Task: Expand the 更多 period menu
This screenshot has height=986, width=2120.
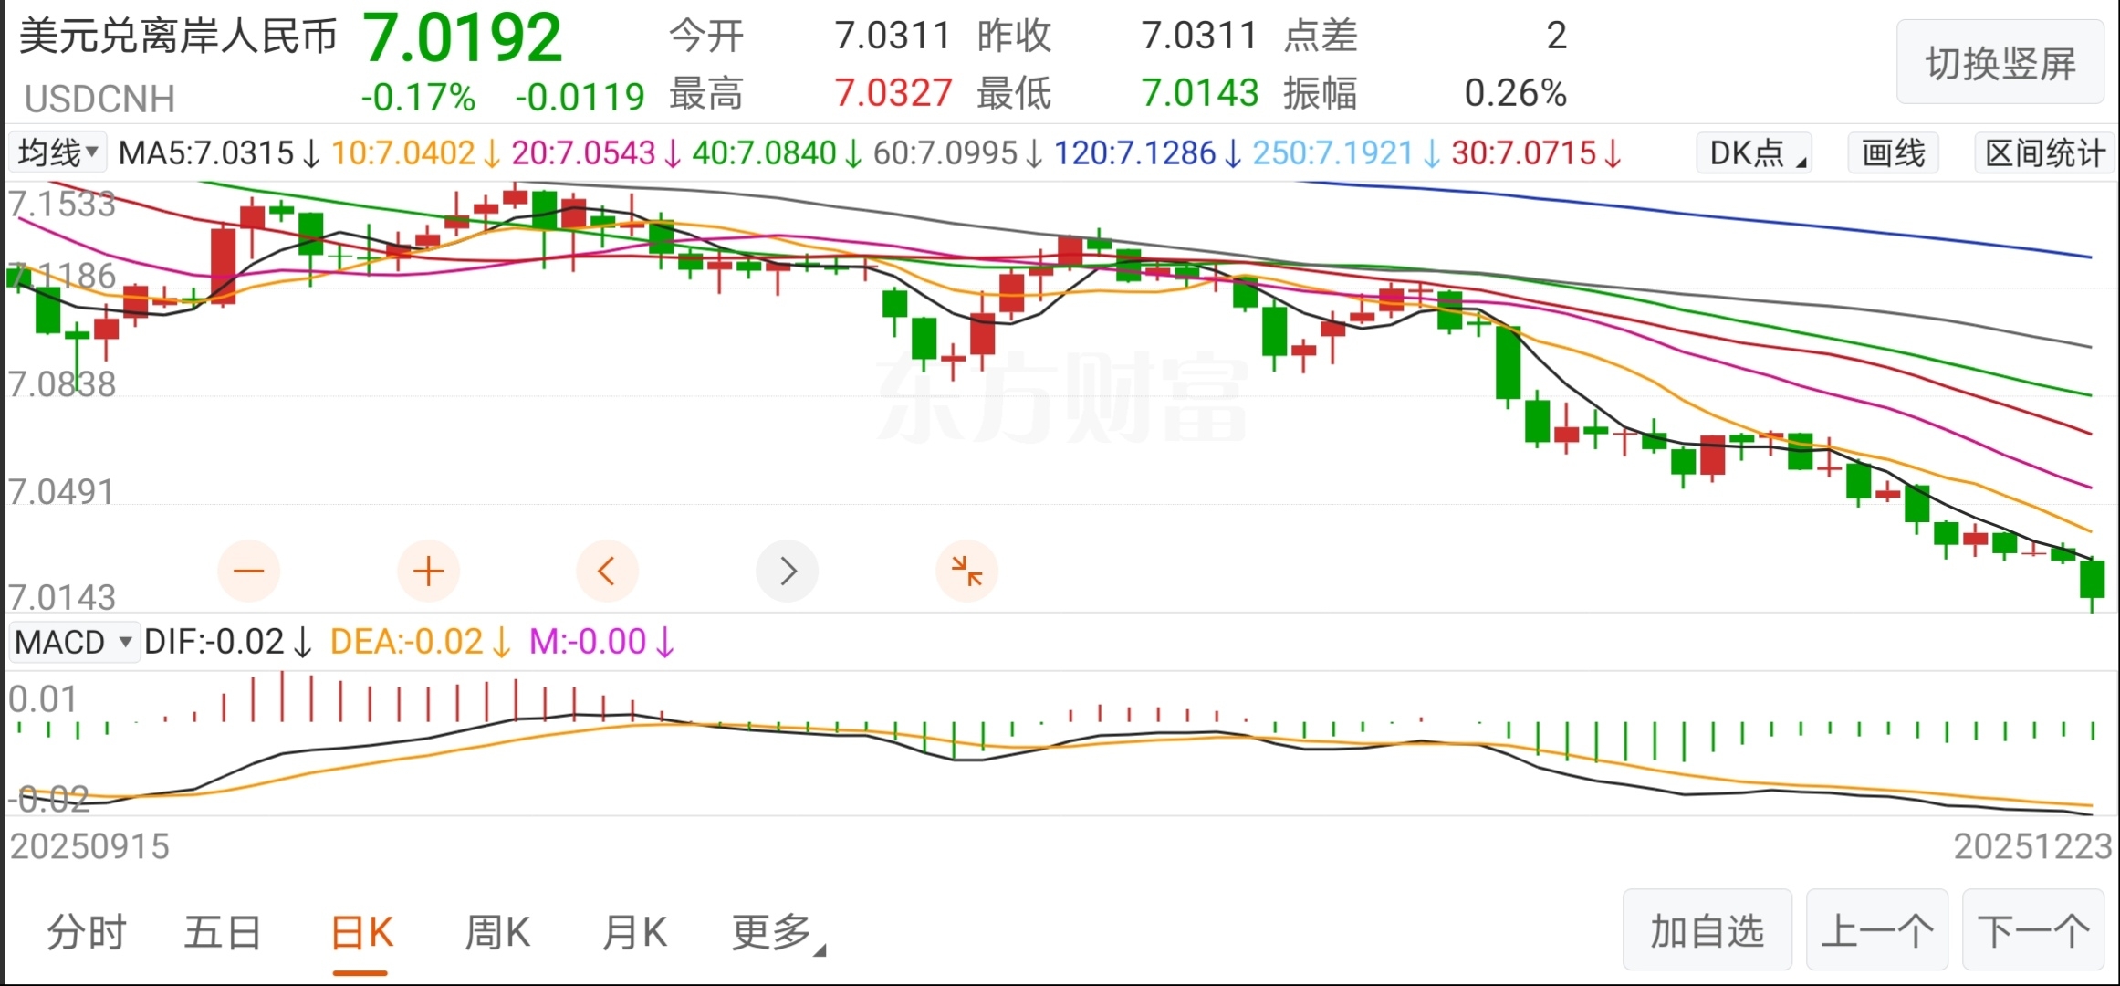Action: click(778, 933)
